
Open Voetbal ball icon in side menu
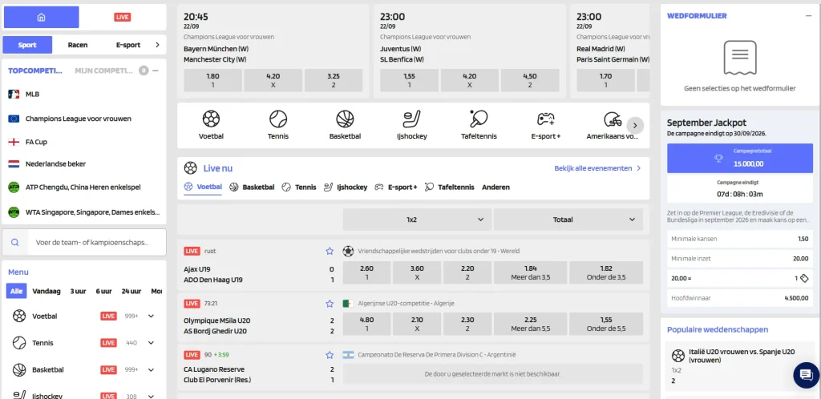19,316
